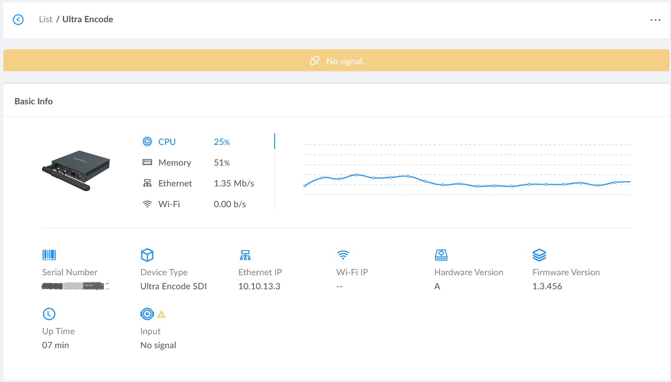Click the CPU chip icon
The width and height of the screenshot is (671, 382).
(x=147, y=142)
